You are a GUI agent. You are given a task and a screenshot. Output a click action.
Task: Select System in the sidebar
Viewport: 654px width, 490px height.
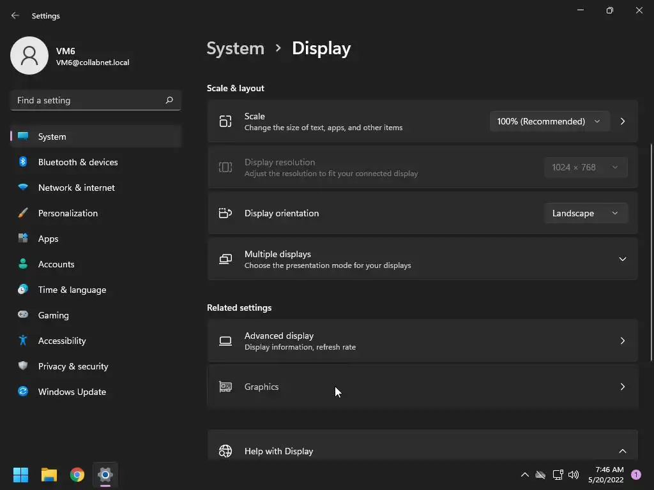coord(96,137)
